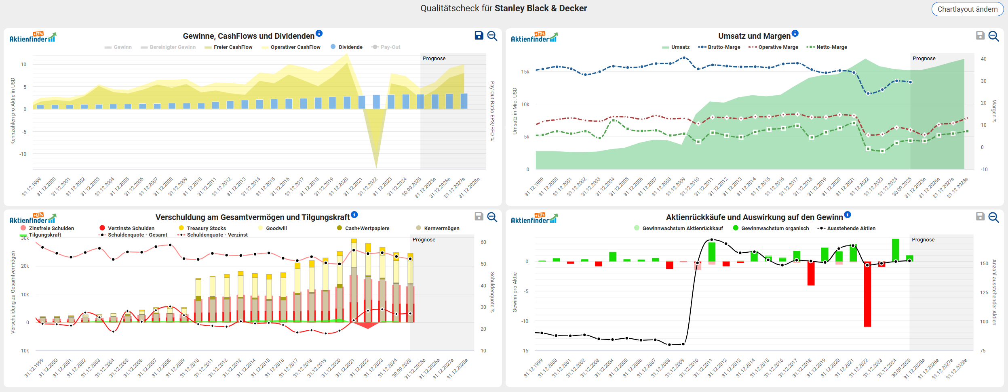Screen dimensions: 1008x392
Task: Zoom out the Gewinne, CashFlows chart
Action: (x=492, y=36)
